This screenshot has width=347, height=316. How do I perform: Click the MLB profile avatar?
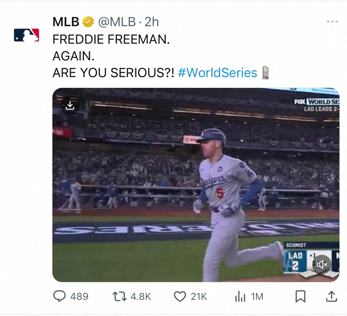pos(26,35)
